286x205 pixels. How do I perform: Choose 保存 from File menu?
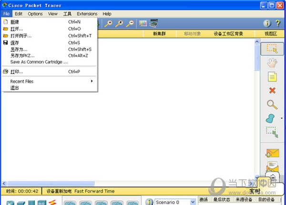49,43
